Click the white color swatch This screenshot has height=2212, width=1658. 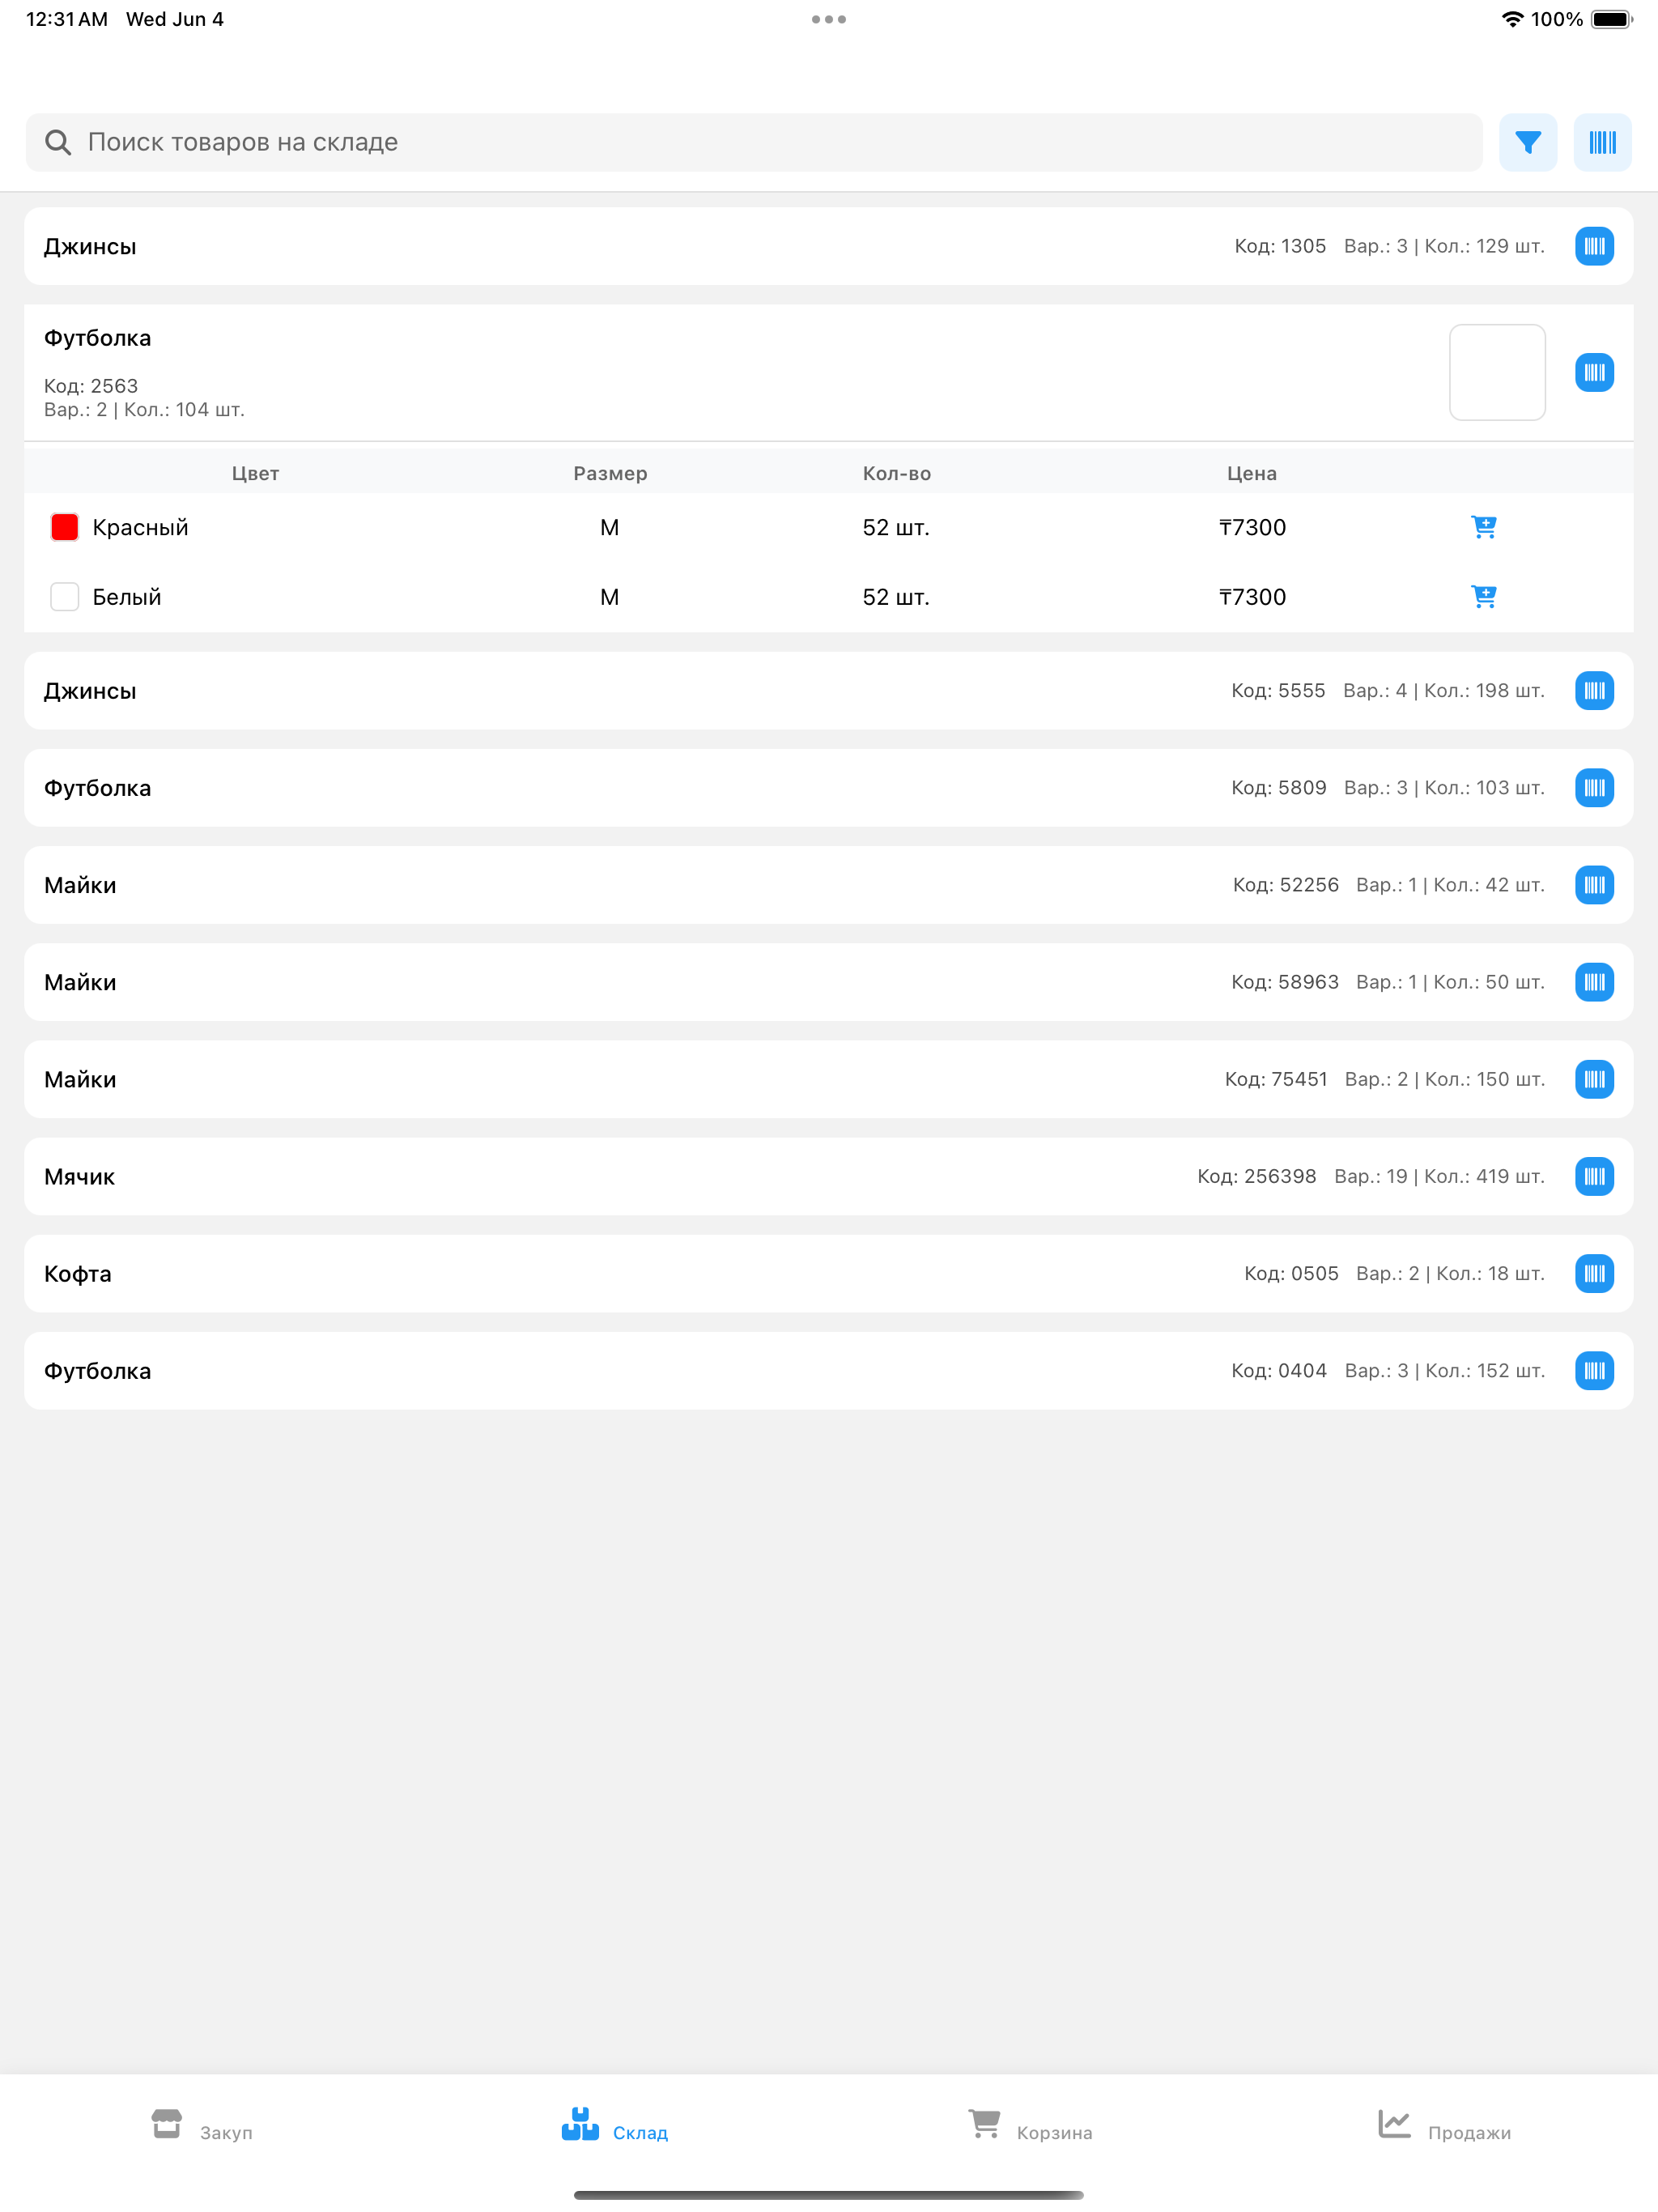[x=65, y=597]
